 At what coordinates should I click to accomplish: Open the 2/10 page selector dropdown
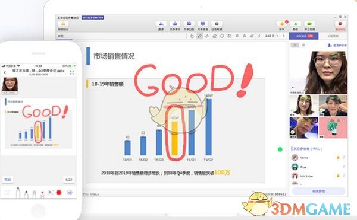point(272,36)
